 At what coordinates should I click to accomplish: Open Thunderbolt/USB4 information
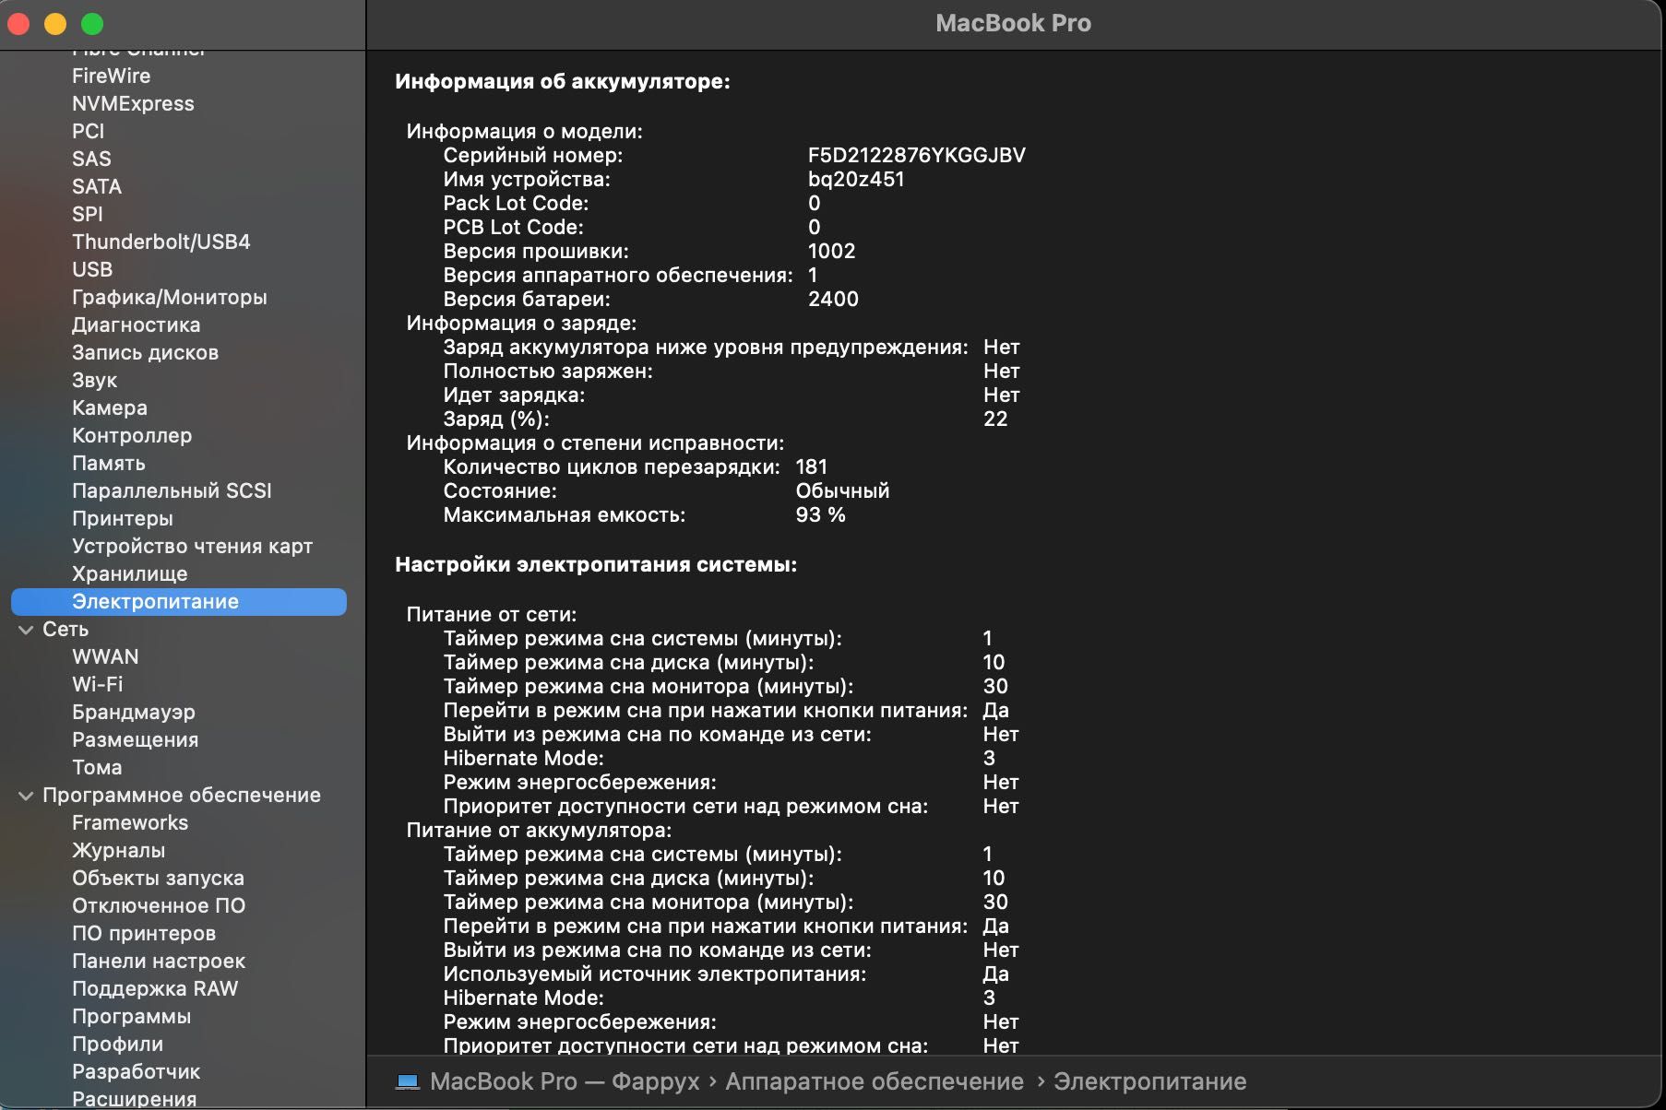click(x=161, y=242)
